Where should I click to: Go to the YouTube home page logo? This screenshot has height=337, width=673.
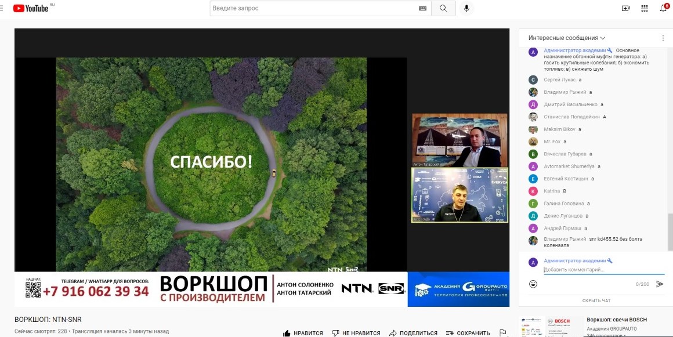pyautogui.click(x=31, y=8)
